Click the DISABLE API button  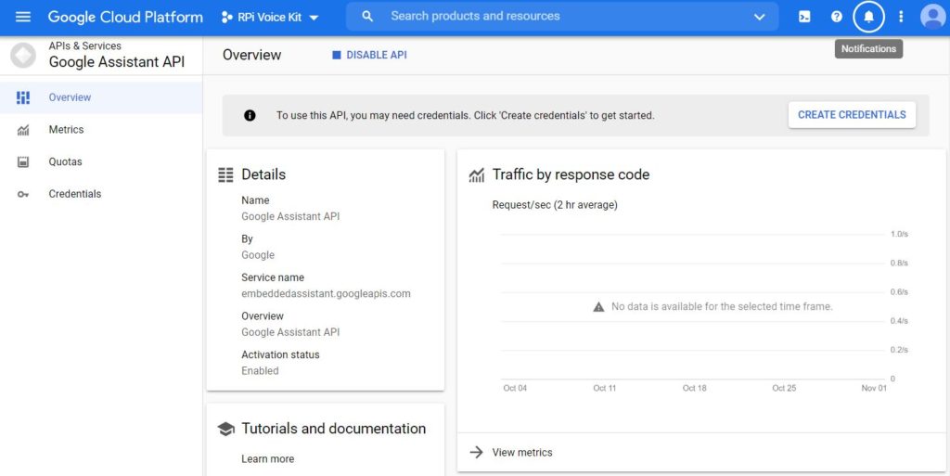(369, 55)
